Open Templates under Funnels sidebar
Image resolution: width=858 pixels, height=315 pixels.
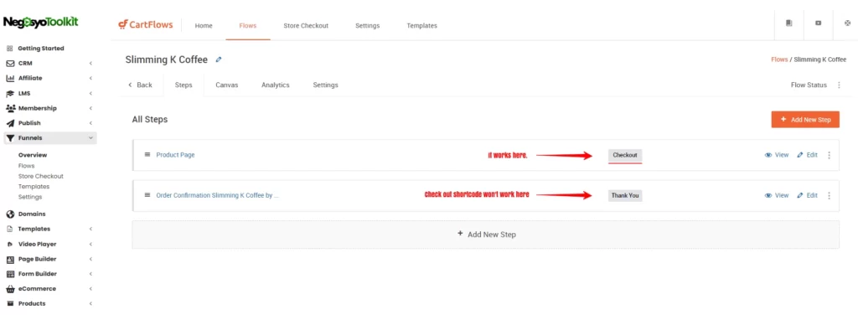34,187
